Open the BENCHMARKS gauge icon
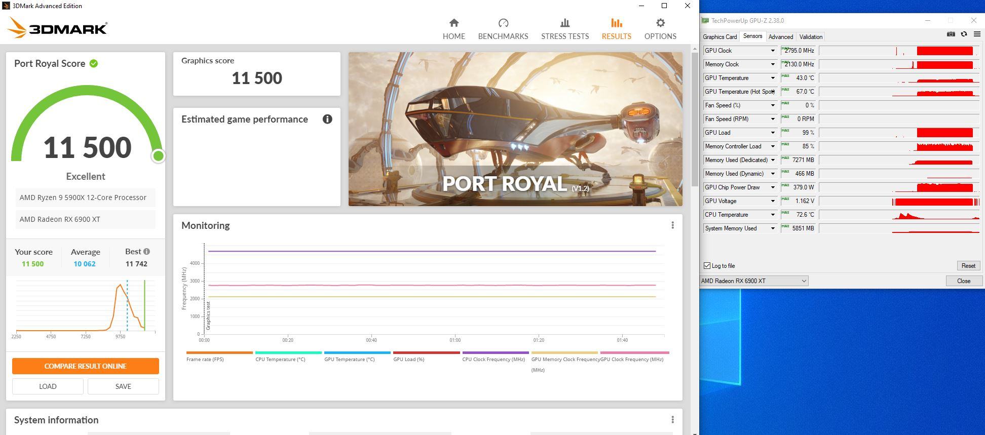The image size is (985, 435). point(503,23)
